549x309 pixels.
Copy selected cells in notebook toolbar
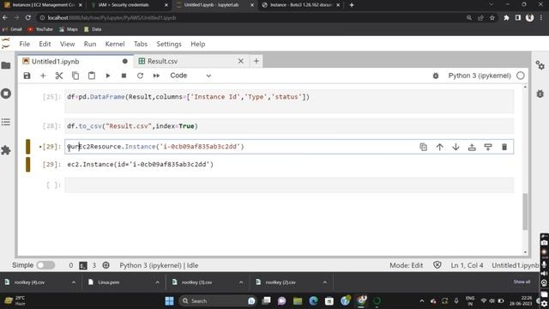pyautogui.click(x=75, y=76)
